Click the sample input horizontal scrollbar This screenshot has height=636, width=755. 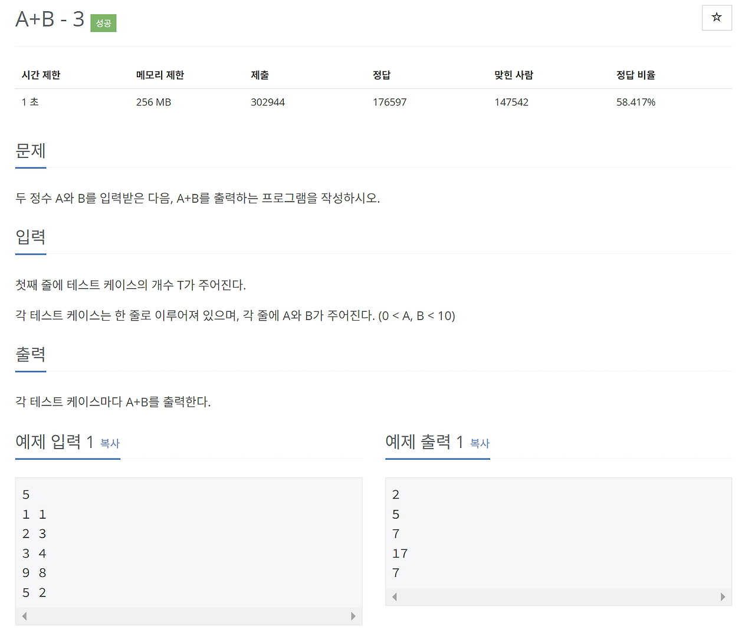pyautogui.click(x=189, y=616)
